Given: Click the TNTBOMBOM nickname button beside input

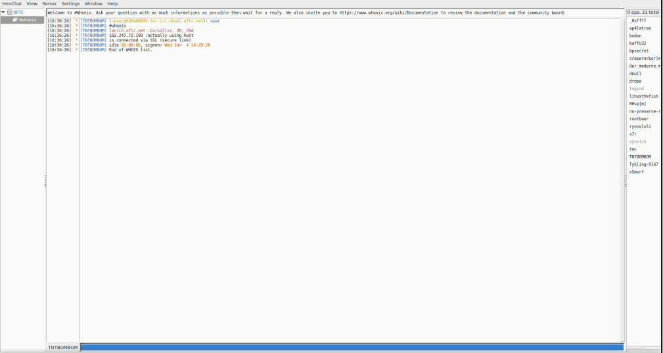Looking at the screenshot, I should (x=63, y=347).
